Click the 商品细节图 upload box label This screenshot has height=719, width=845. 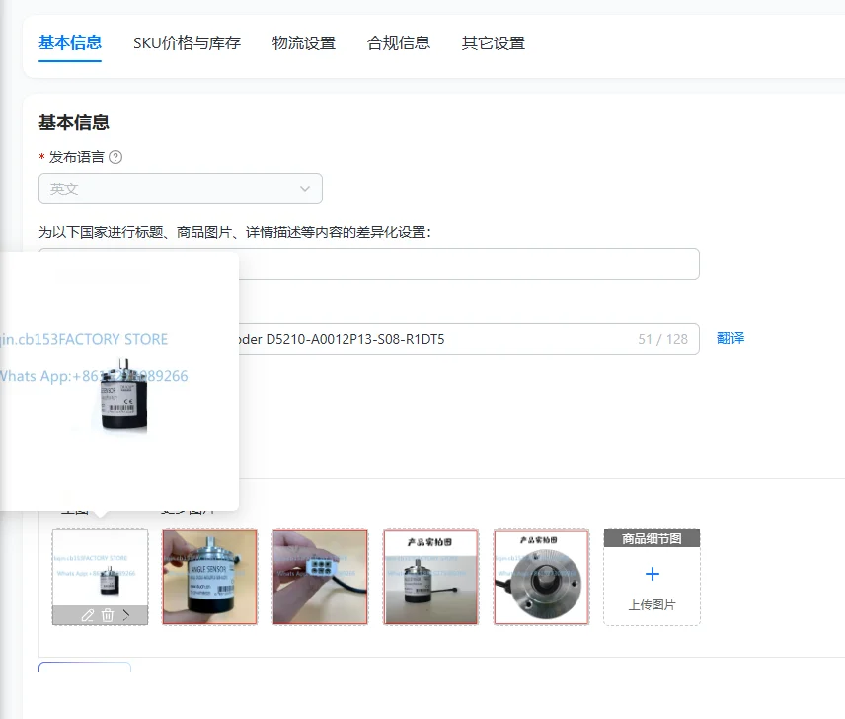pos(652,538)
